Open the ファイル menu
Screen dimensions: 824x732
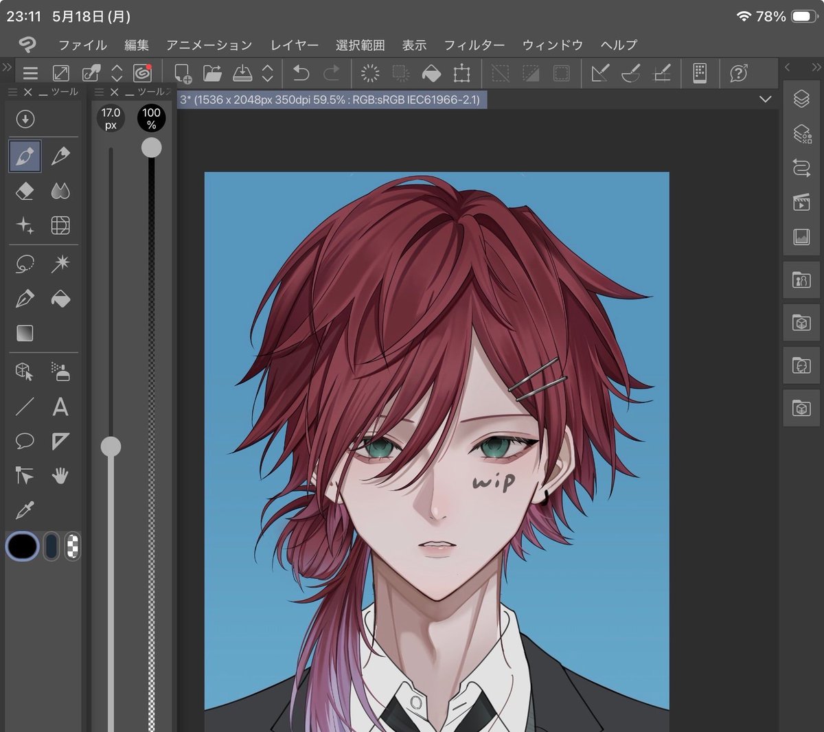point(82,45)
